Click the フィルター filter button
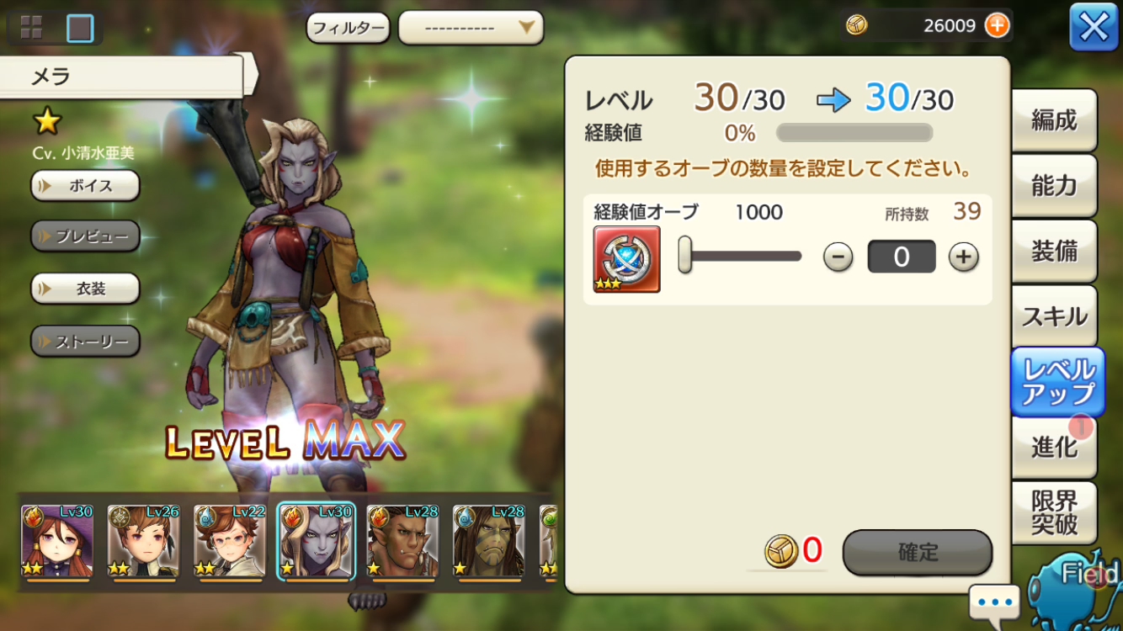The height and width of the screenshot is (631, 1123). [348, 28]
